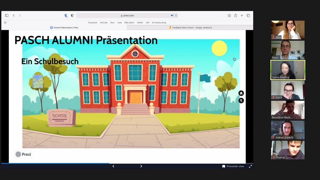Go to the previous Prezi slide
The height and width of the screenshot is (180, 320).
[x=113, y=166]
